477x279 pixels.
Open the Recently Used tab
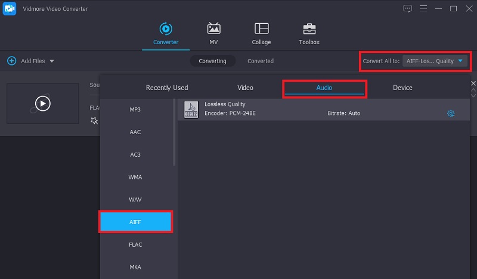point(167,88)
